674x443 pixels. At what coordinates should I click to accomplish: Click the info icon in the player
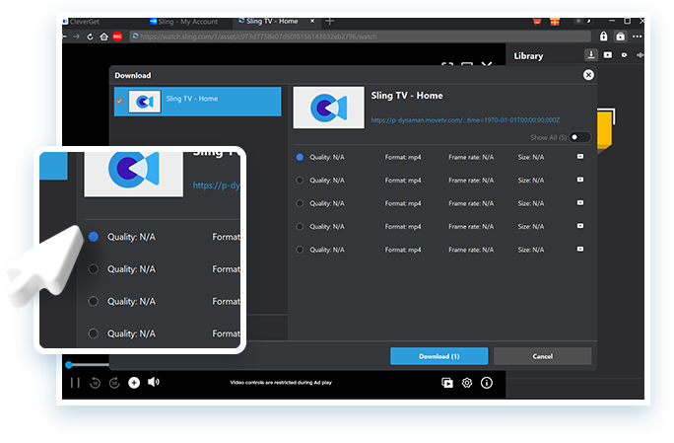coord(487,383)
